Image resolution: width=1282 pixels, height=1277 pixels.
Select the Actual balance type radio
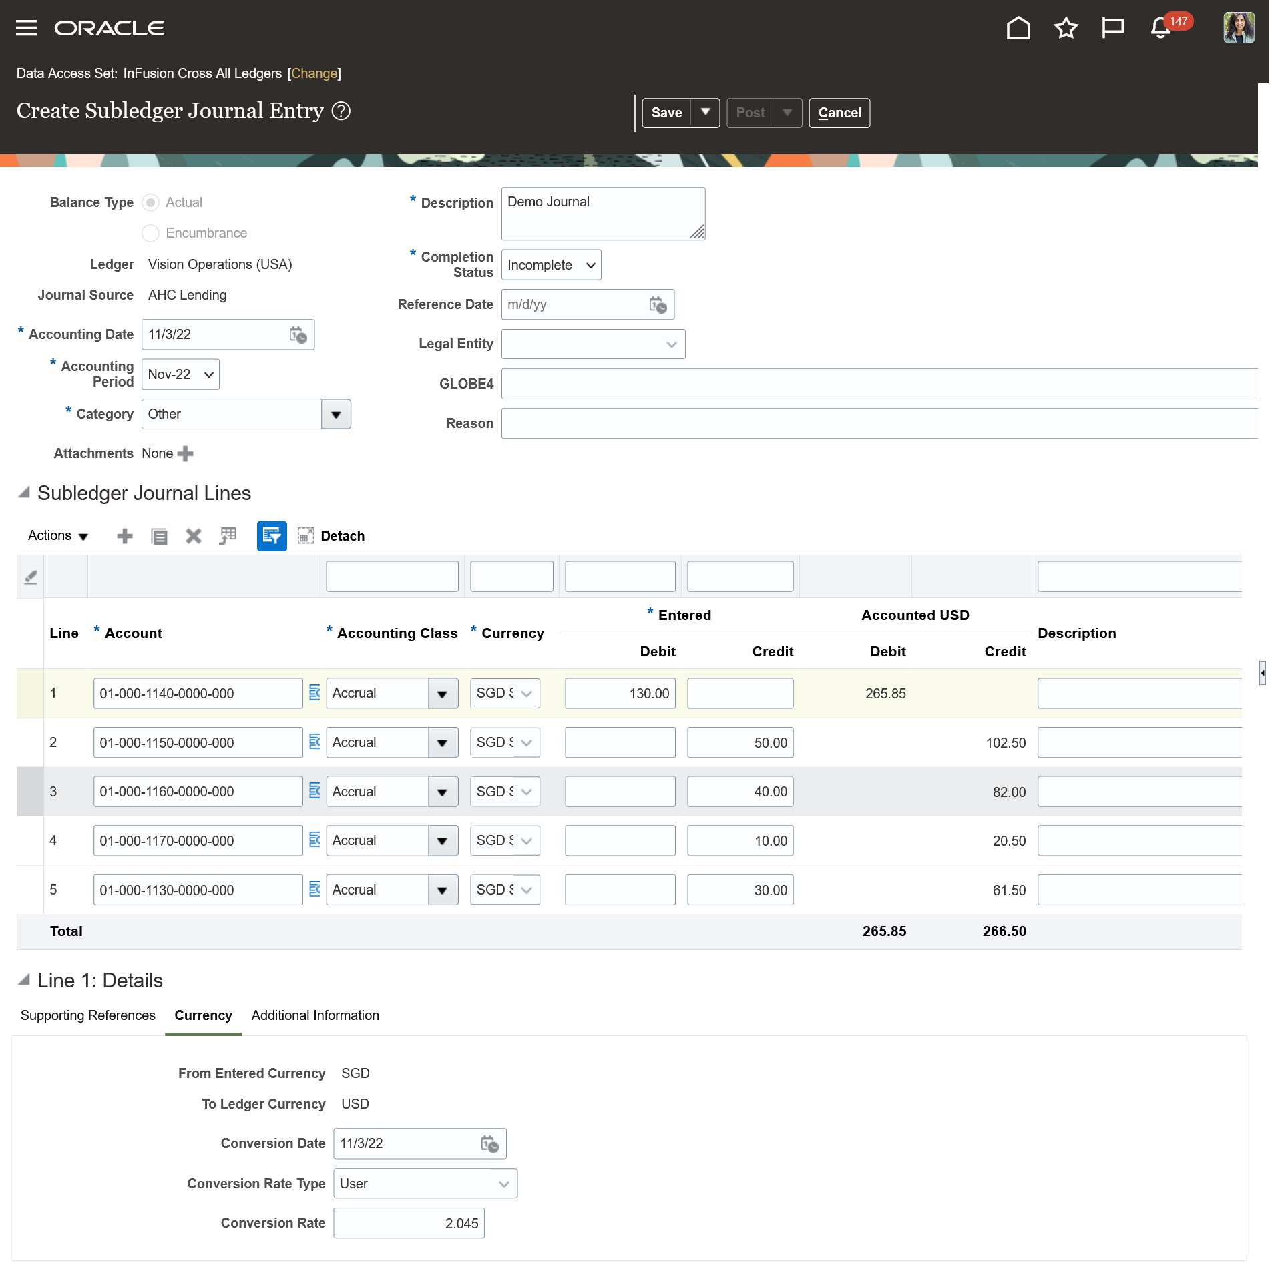[151, 202]
